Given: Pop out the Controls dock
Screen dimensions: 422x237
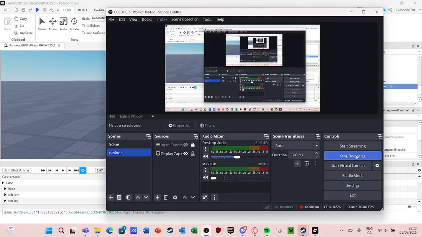Looking at the screenshot, I should click(379, 136).
